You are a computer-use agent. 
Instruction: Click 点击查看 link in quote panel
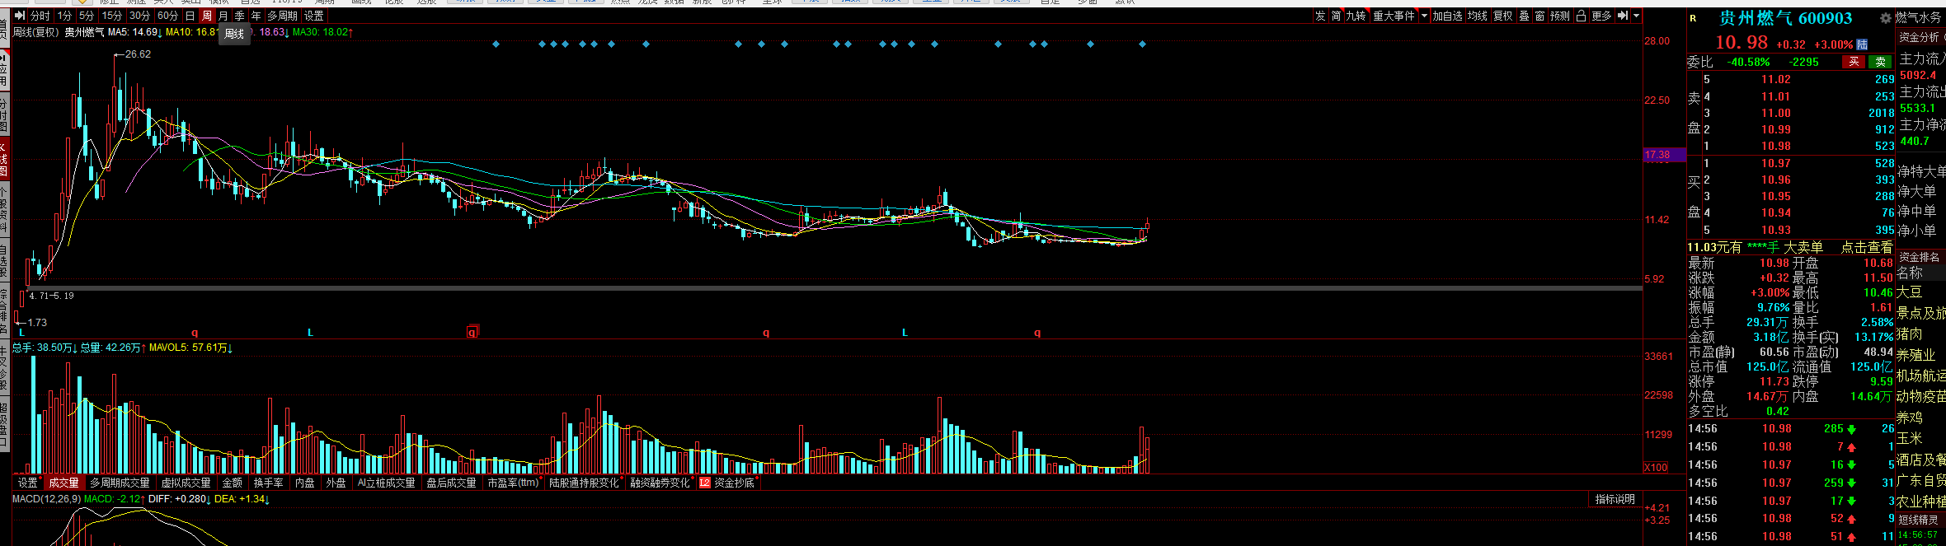pos(1867,247)
